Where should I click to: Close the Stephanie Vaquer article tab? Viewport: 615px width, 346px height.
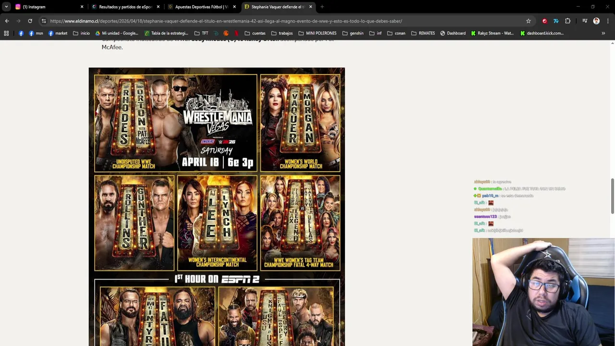coord(310,7)
